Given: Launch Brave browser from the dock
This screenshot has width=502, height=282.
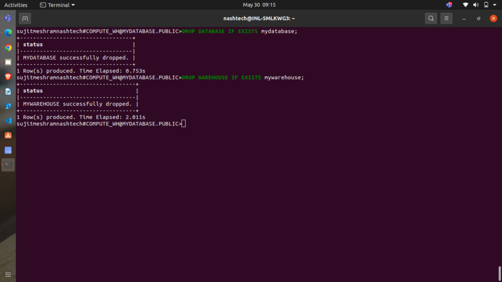Looking at the screenshot, I should pyautogui.click(x=8, y=77).
